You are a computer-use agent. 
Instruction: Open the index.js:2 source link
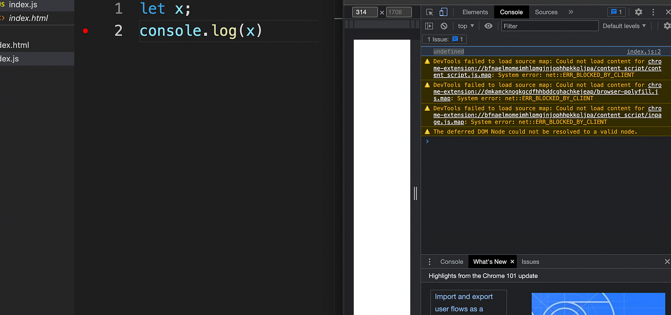644,52
